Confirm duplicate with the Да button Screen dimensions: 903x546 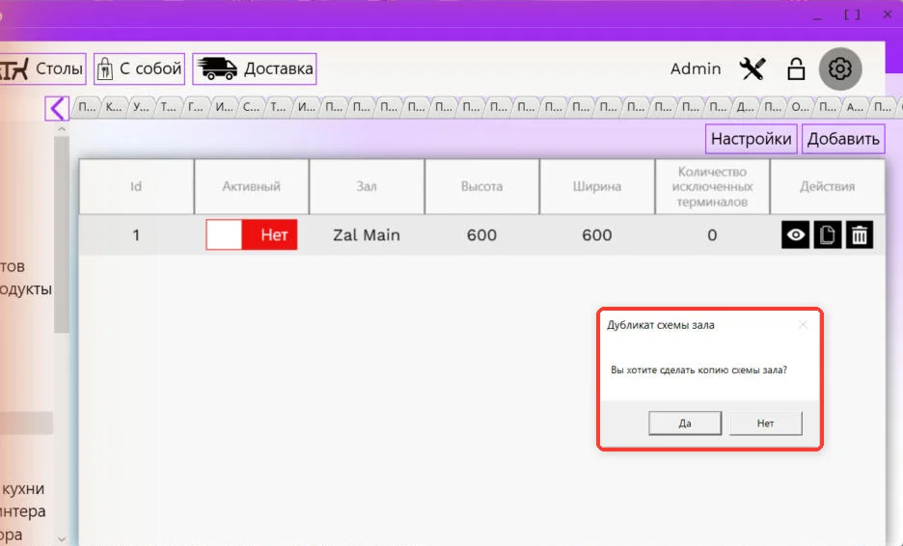click(x=685, y=423)
